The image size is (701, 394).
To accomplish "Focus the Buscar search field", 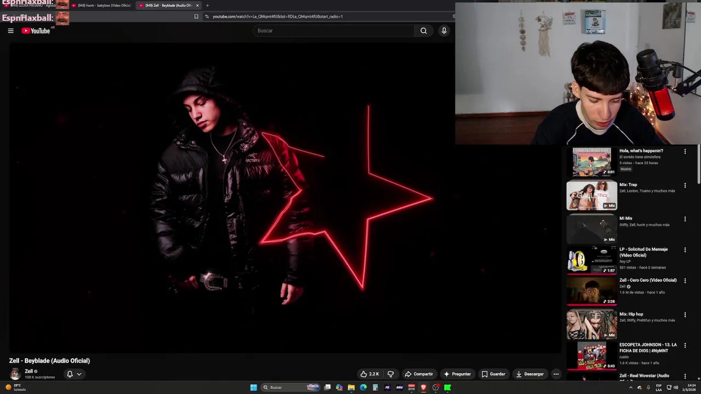I will tap(334, 31).
